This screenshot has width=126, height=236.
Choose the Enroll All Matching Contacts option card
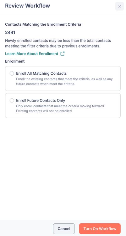coord(63,78)
